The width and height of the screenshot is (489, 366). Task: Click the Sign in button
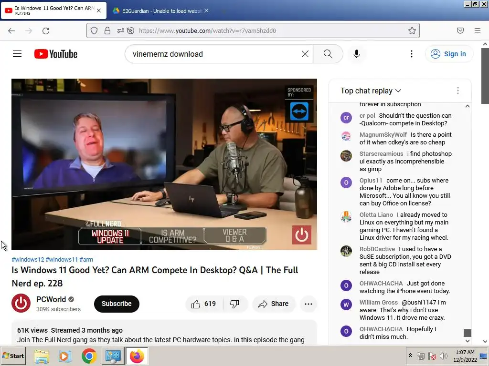click(x=448, y=54)
